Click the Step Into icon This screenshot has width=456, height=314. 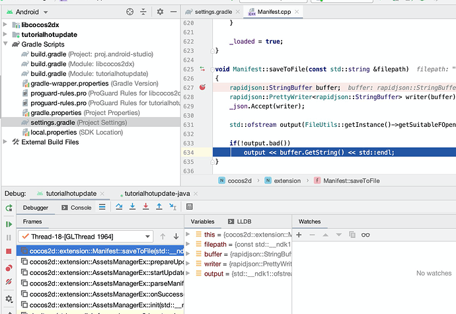(x=133, y=207)
